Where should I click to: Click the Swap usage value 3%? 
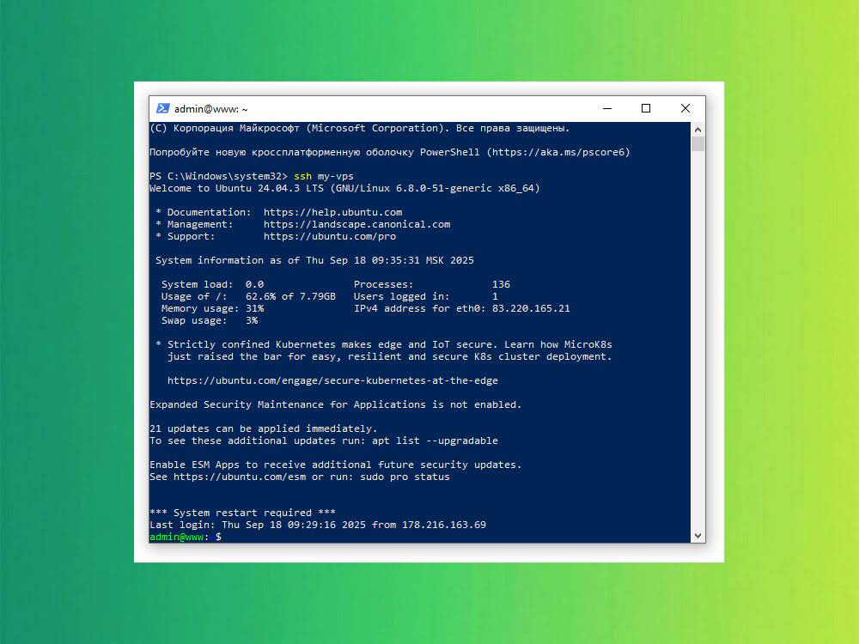252,321
